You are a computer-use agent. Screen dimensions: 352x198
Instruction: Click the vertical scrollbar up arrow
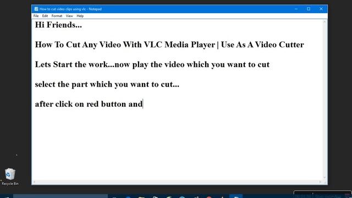324,22
